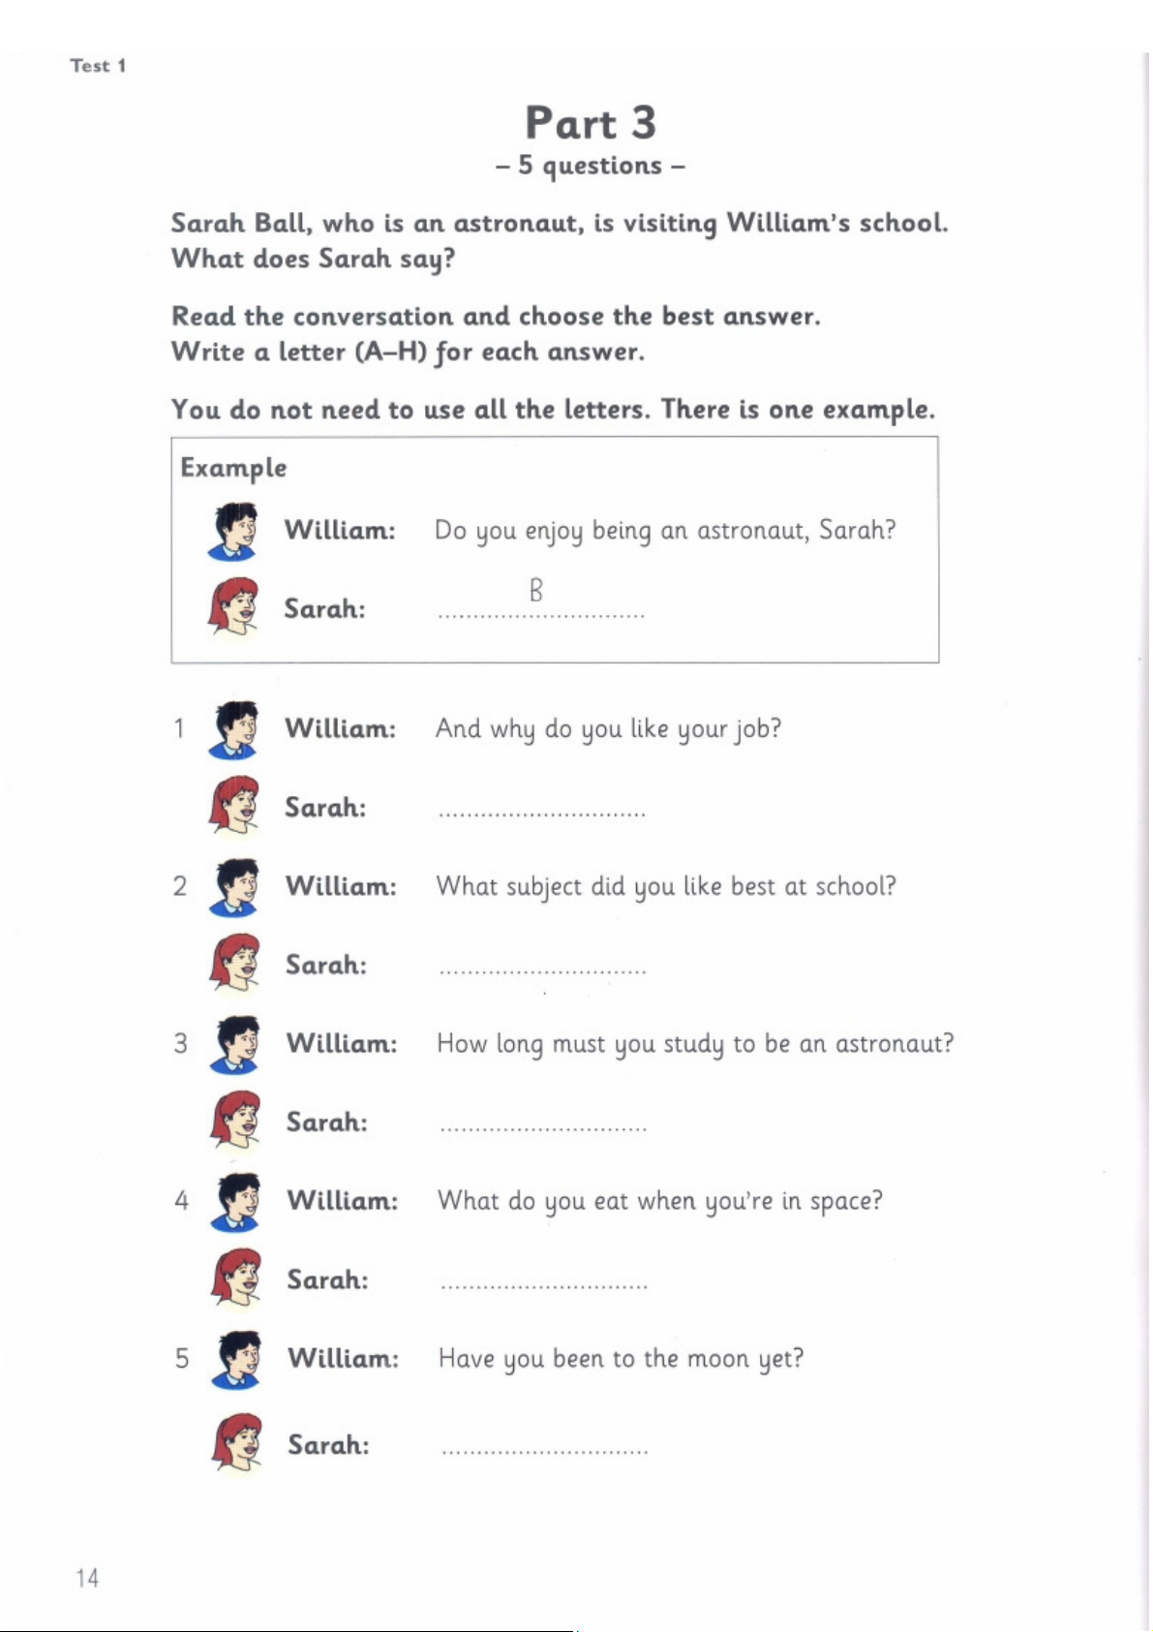Select the dotted answer line for question 2

542,969
